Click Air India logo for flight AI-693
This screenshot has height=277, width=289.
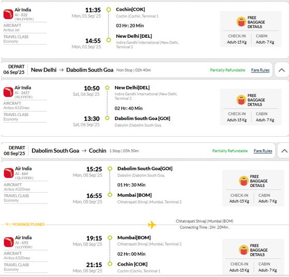pos(9,242)
